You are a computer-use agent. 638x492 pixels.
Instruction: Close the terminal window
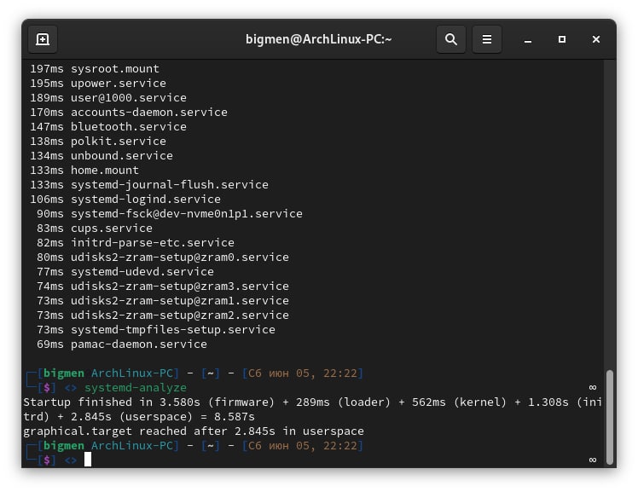[596, 39]
